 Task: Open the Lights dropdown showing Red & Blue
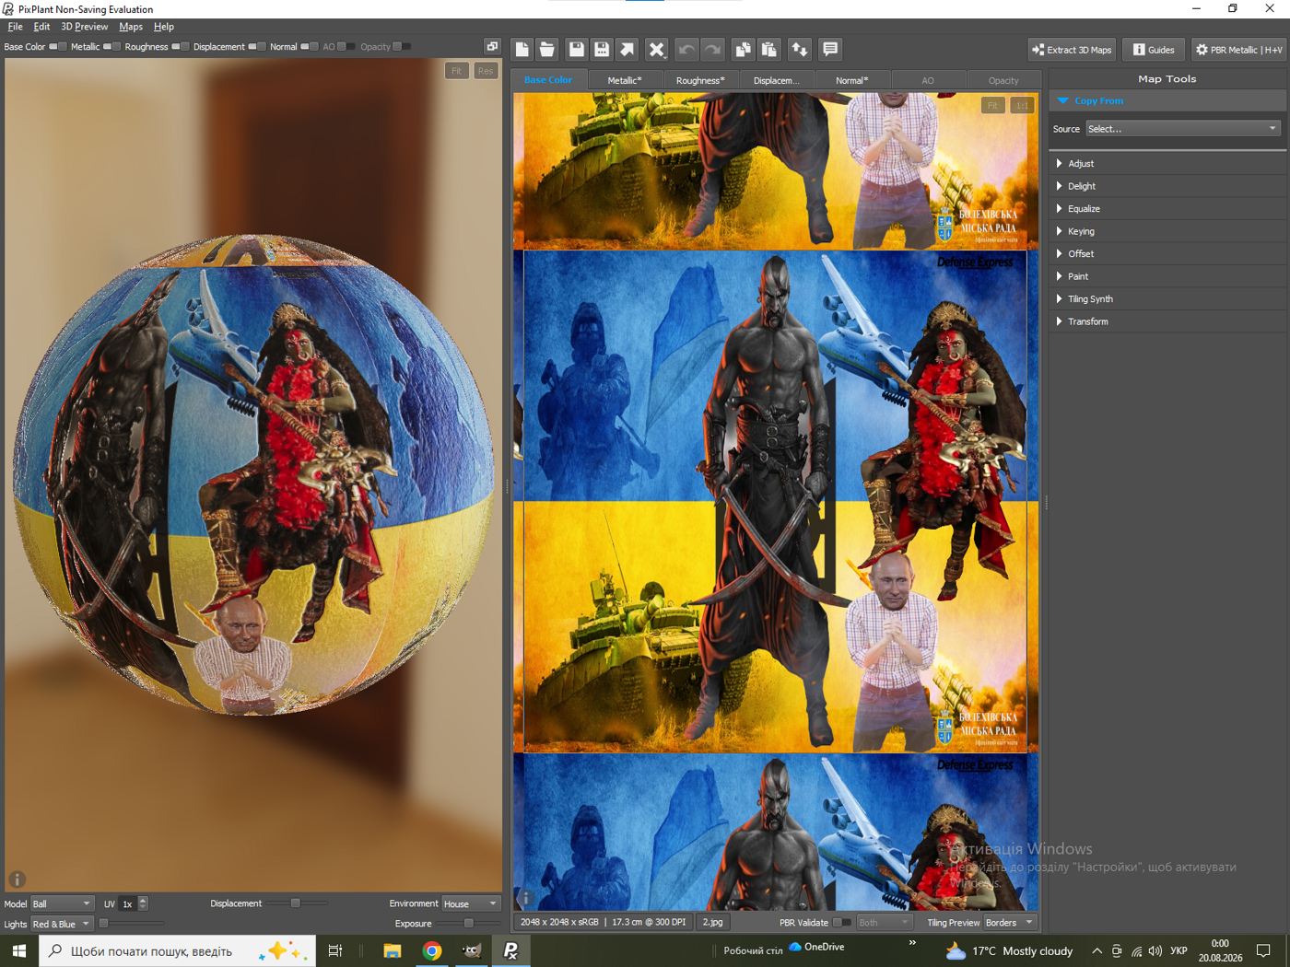coord(62,924)
